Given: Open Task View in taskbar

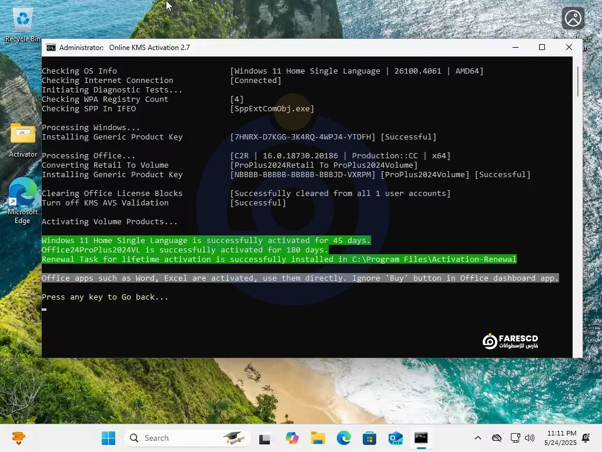Looking at the screenshot, I should click(x=265, y=438).
